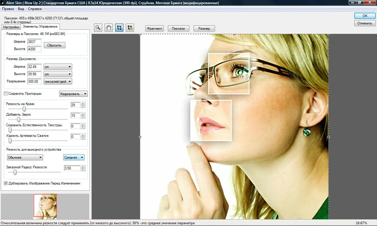Click the Добавить Зерно value field 15
The height and width of the screenshot is (226, 377).
pos(75,116)
